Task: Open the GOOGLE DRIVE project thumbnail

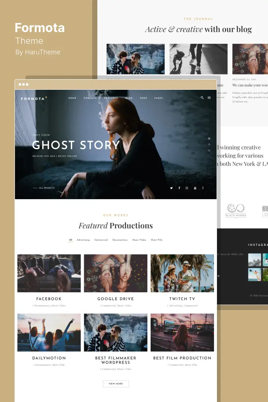Action: pos(116,273)
